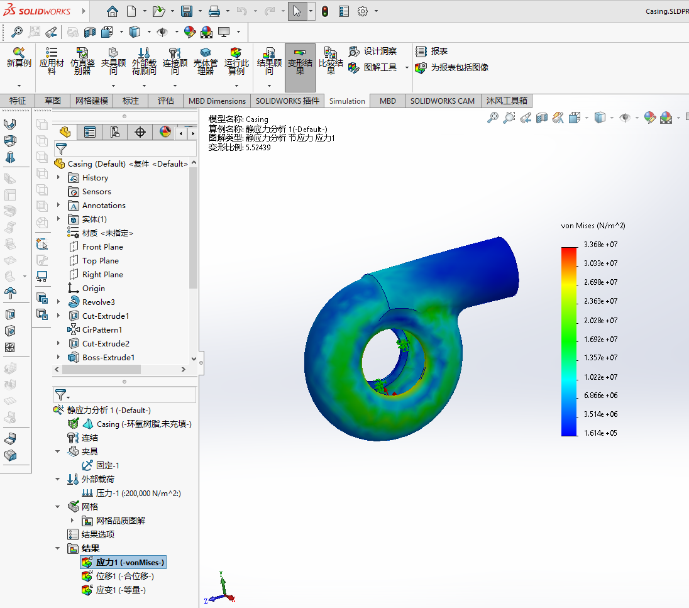Click feature tree filter icon

click(61, 149)
